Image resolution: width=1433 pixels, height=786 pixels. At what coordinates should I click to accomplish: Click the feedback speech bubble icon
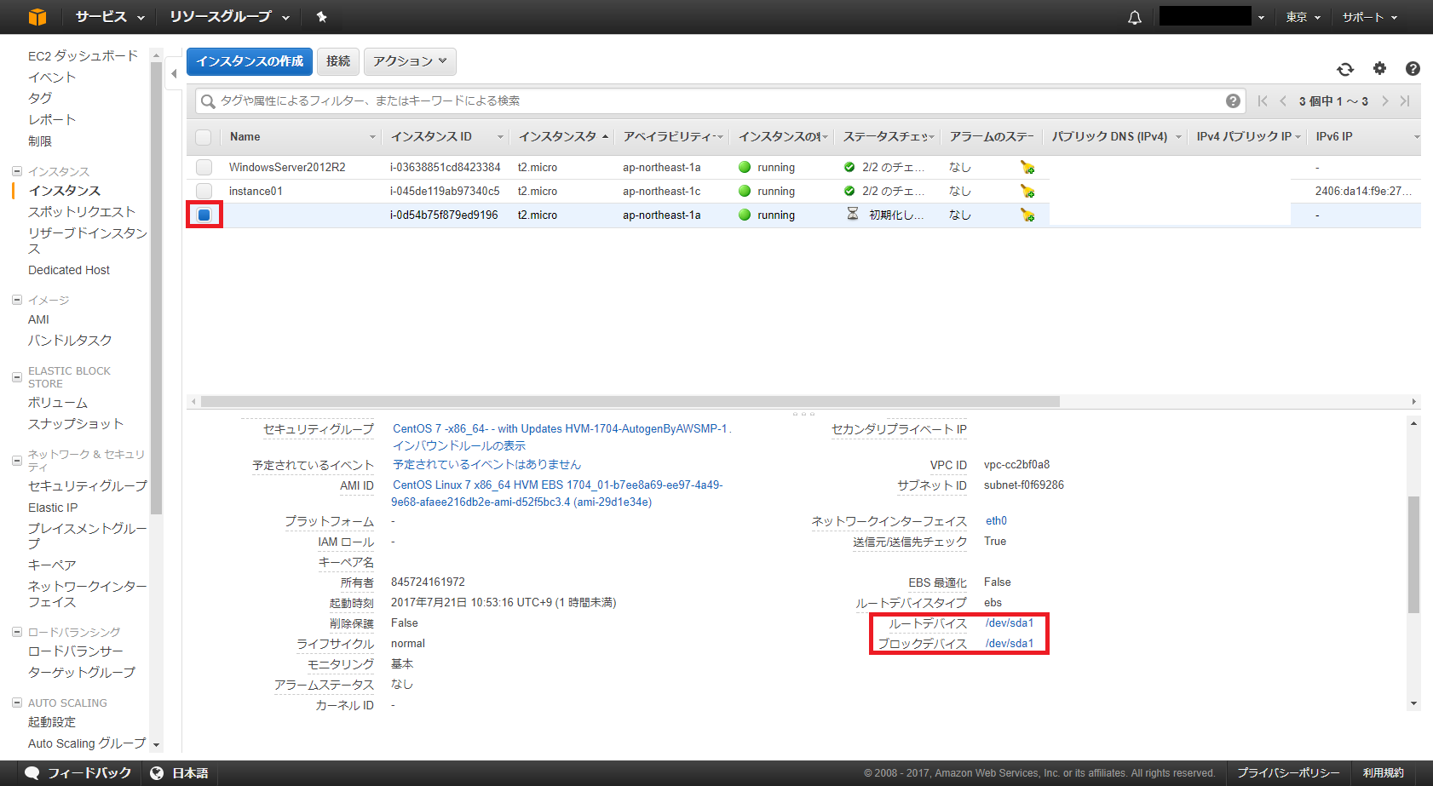tap(32, 773)
